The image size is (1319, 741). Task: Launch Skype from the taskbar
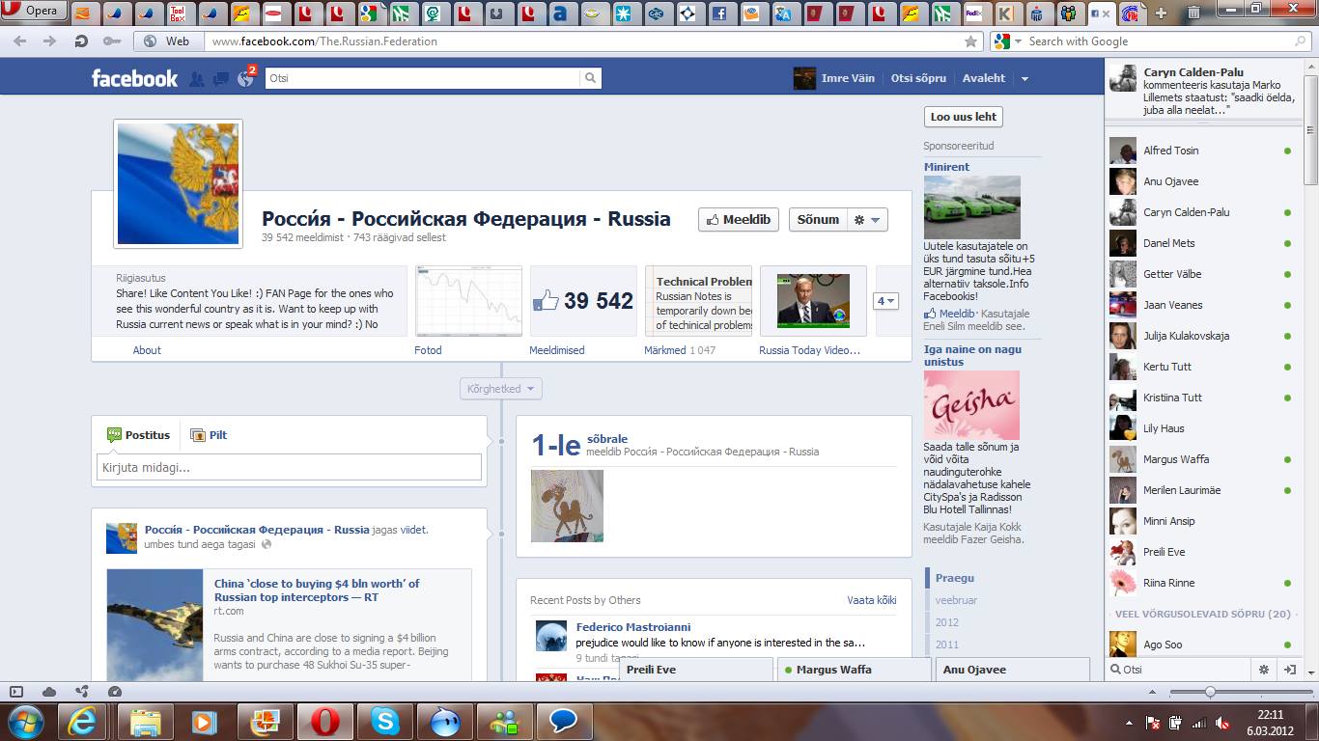click(384, 722)
